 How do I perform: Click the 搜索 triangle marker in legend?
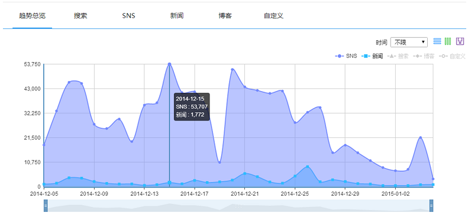(392, 56)
